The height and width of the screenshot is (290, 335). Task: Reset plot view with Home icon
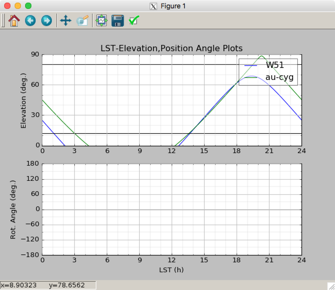(14, 21)
